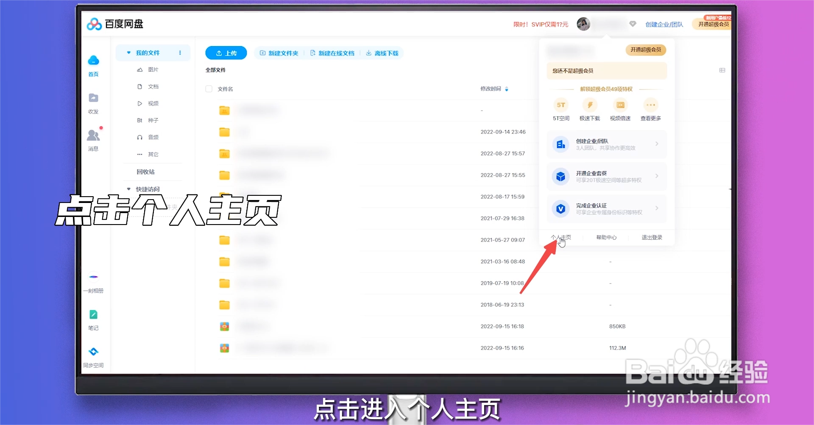Click the 创建企业/团队 link in the header
This screenshot has height=425, width=814.
[x=664, y=25]
